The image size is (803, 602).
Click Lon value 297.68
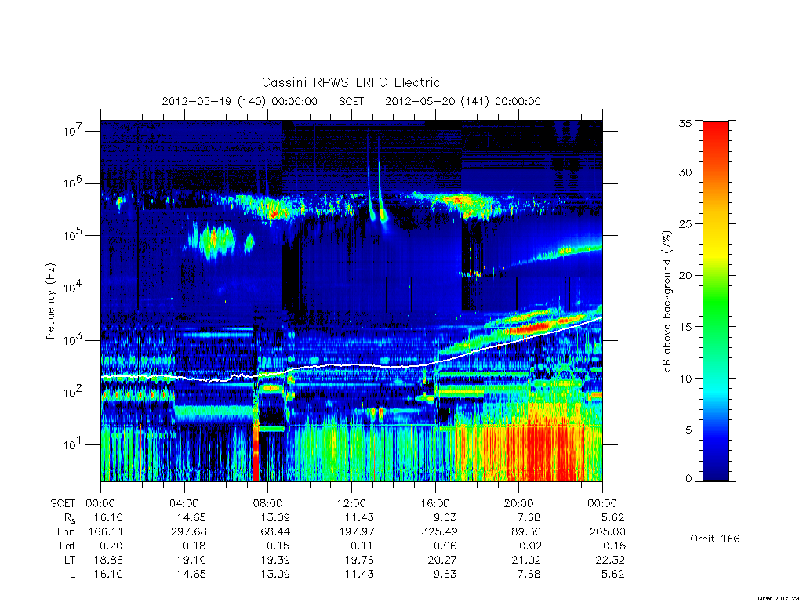pos(189,532)
